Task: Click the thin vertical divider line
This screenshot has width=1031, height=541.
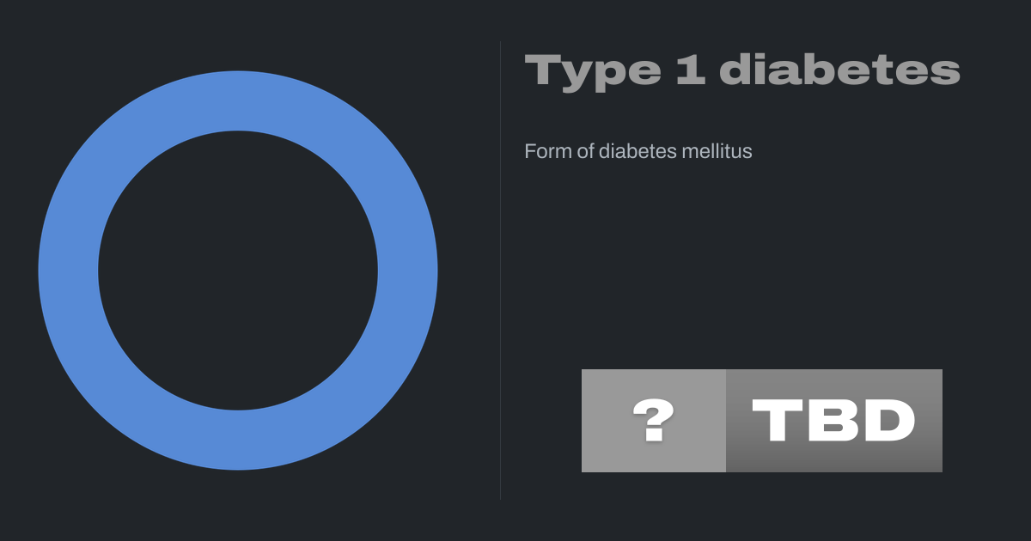Action: click(500, 270)
